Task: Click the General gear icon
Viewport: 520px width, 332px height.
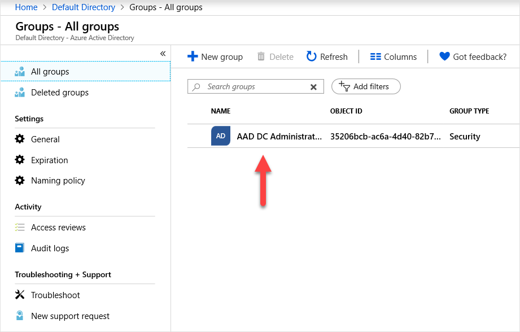Action: pyautogui.click(x=20, y=139)
